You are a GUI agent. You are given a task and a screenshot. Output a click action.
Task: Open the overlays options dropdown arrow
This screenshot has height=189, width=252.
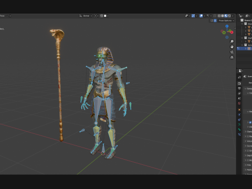[x=204, y=16]
